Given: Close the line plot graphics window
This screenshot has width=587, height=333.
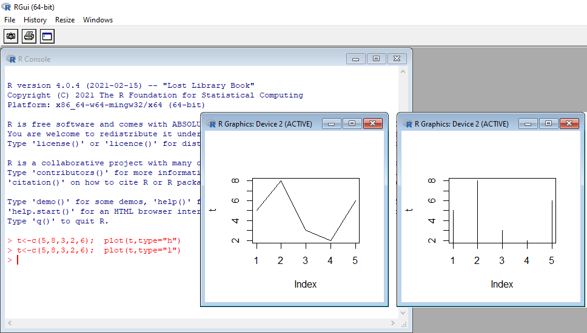Looking at the screenshot, I should 373,124.
